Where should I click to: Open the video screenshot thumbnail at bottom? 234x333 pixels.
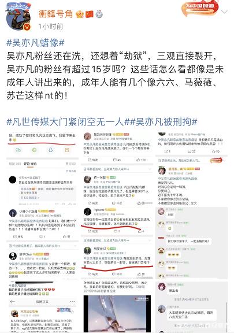click(117, 306)
